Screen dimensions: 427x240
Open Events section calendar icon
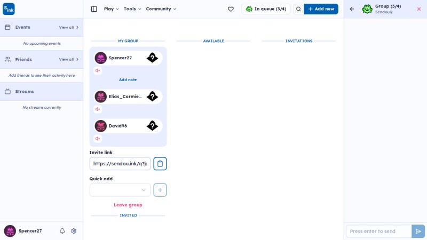pos(7,27)
